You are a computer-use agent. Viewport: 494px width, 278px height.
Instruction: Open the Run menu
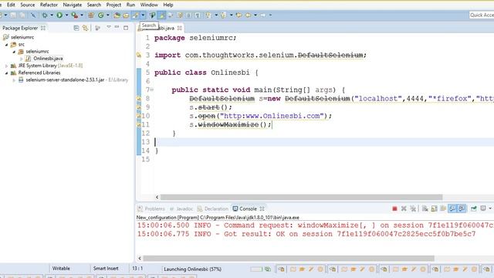pos(130,5)
